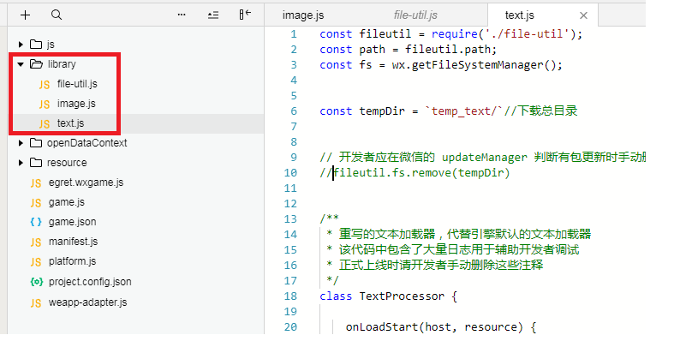Click the `temp_text/` string on line 6
The height and width of the screenshot is (341, 680).
463,111
